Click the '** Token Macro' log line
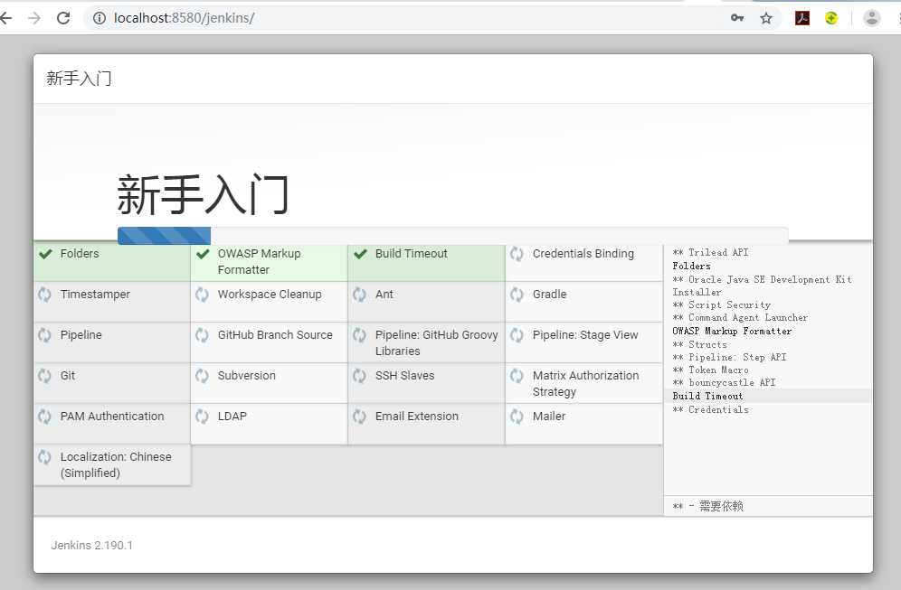Screen dimensions: 901x590 pos(711,370)
